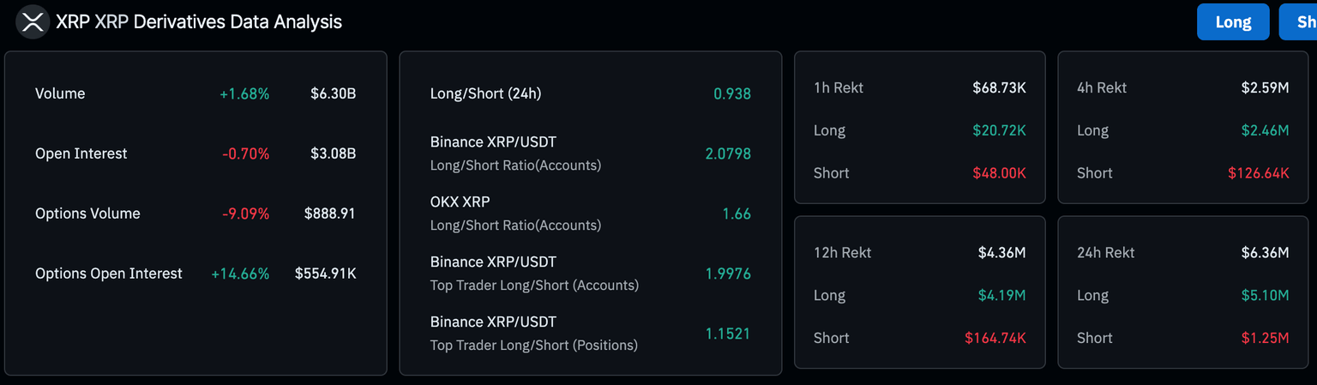
Task: Click the Long/Short (24h) ratio label
Action: 485,93
